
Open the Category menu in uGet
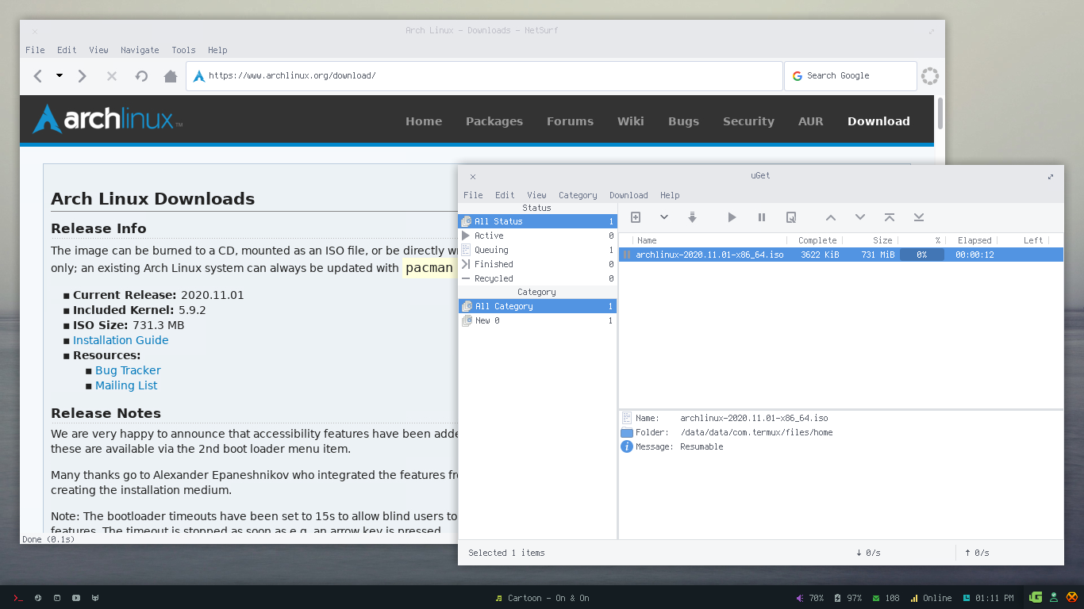tap(578, 195)
